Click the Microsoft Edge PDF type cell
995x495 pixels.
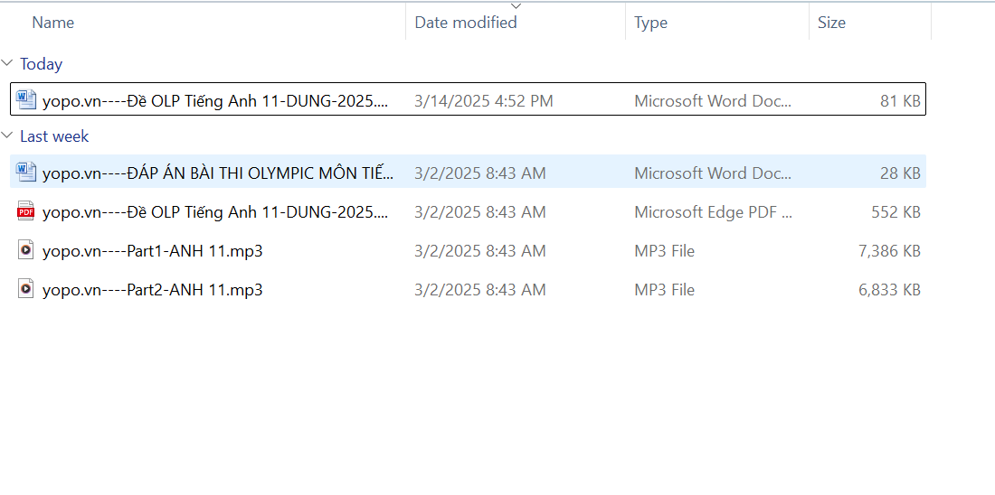[x=713, y=212]
